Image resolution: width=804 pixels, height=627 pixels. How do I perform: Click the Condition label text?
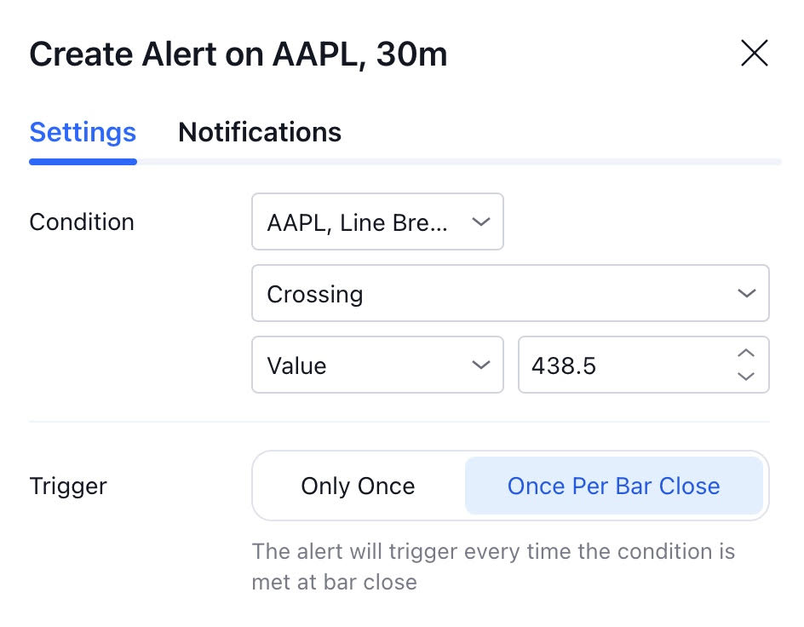[x=82, y=222]
